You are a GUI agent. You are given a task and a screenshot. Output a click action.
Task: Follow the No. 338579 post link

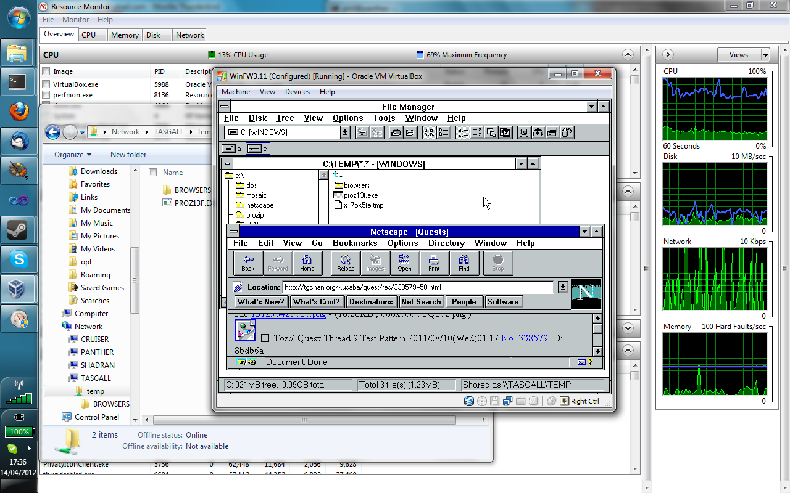point(524,338)
